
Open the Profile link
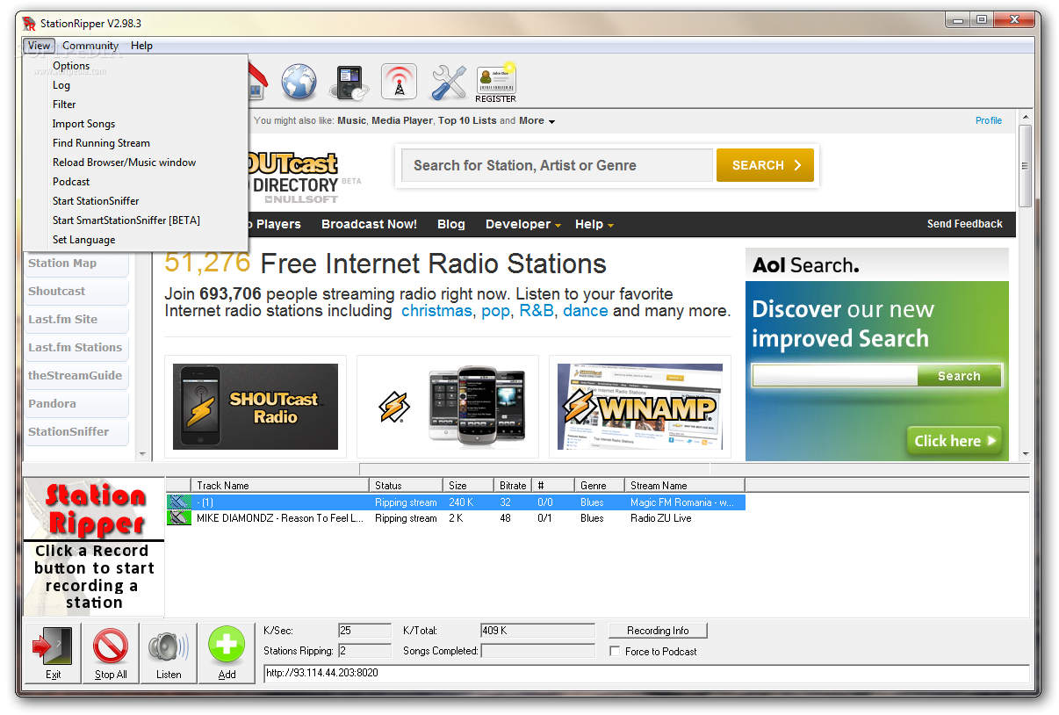(x=989, y=121)
